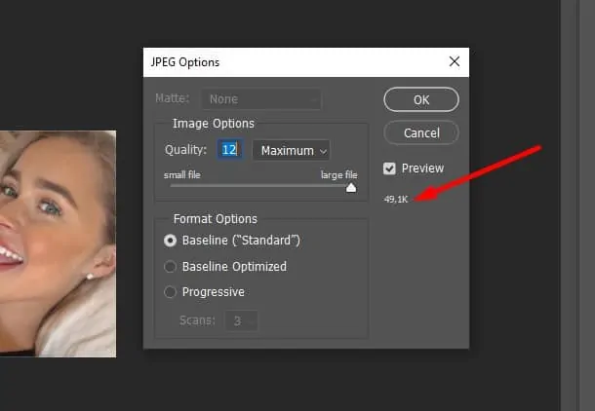
Task: Click the 49,1K file size readout
Action: pyautogui.click(x=396, y=199)
